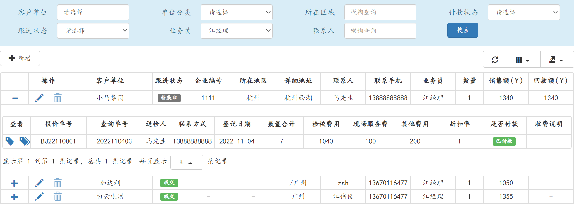574x208 pixels.
Task: Open page size selector showing 8
Action: point(186,162)
